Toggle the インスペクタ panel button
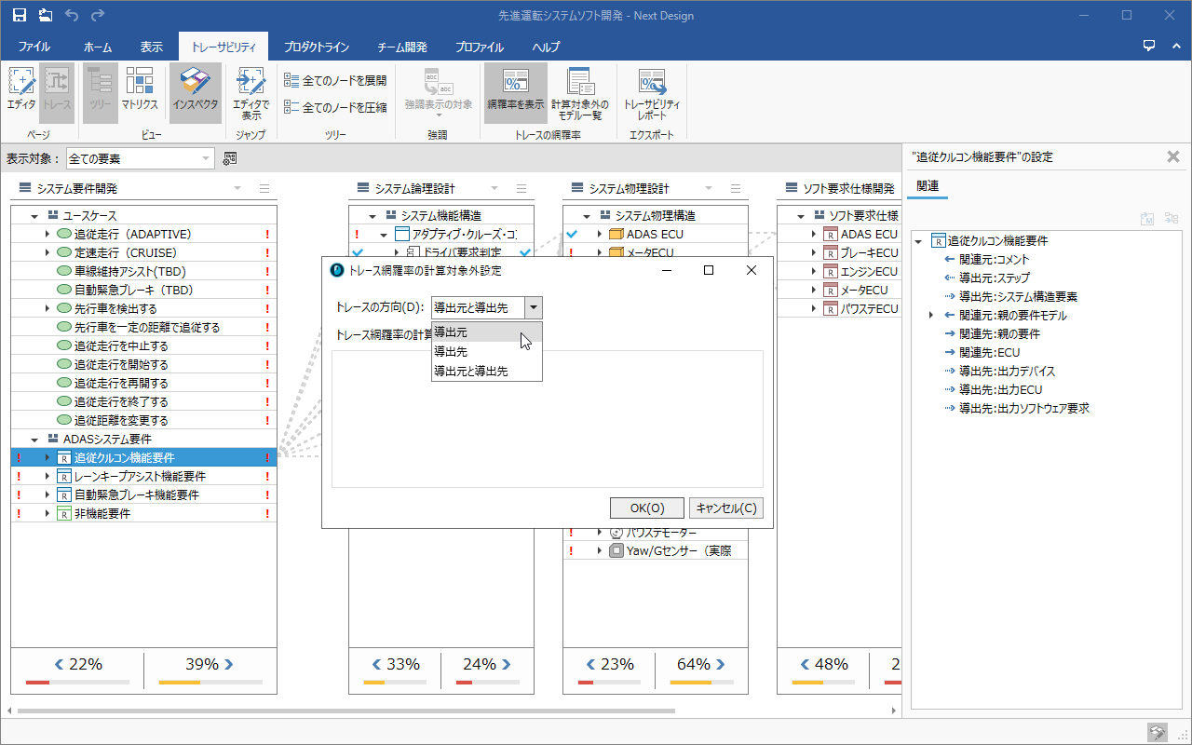 click(196, 93)
